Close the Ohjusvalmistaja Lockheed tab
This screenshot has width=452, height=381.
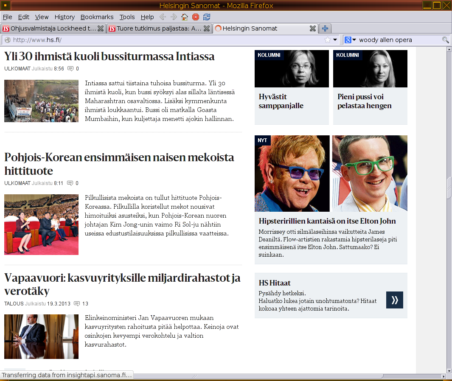pos(101,28)
